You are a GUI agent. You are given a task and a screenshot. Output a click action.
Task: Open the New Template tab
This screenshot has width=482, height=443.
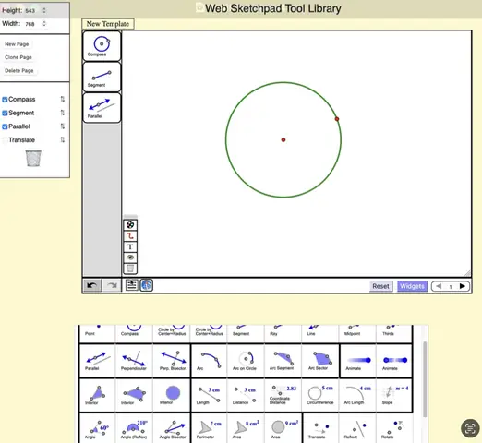108,24
